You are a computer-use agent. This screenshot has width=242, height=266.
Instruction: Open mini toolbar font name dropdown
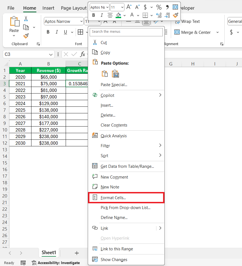[x=107, y=7]
